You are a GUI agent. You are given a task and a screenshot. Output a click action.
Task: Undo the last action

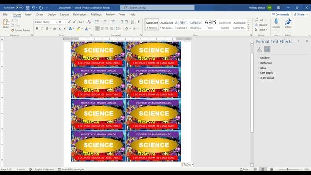tap(33, 8)
